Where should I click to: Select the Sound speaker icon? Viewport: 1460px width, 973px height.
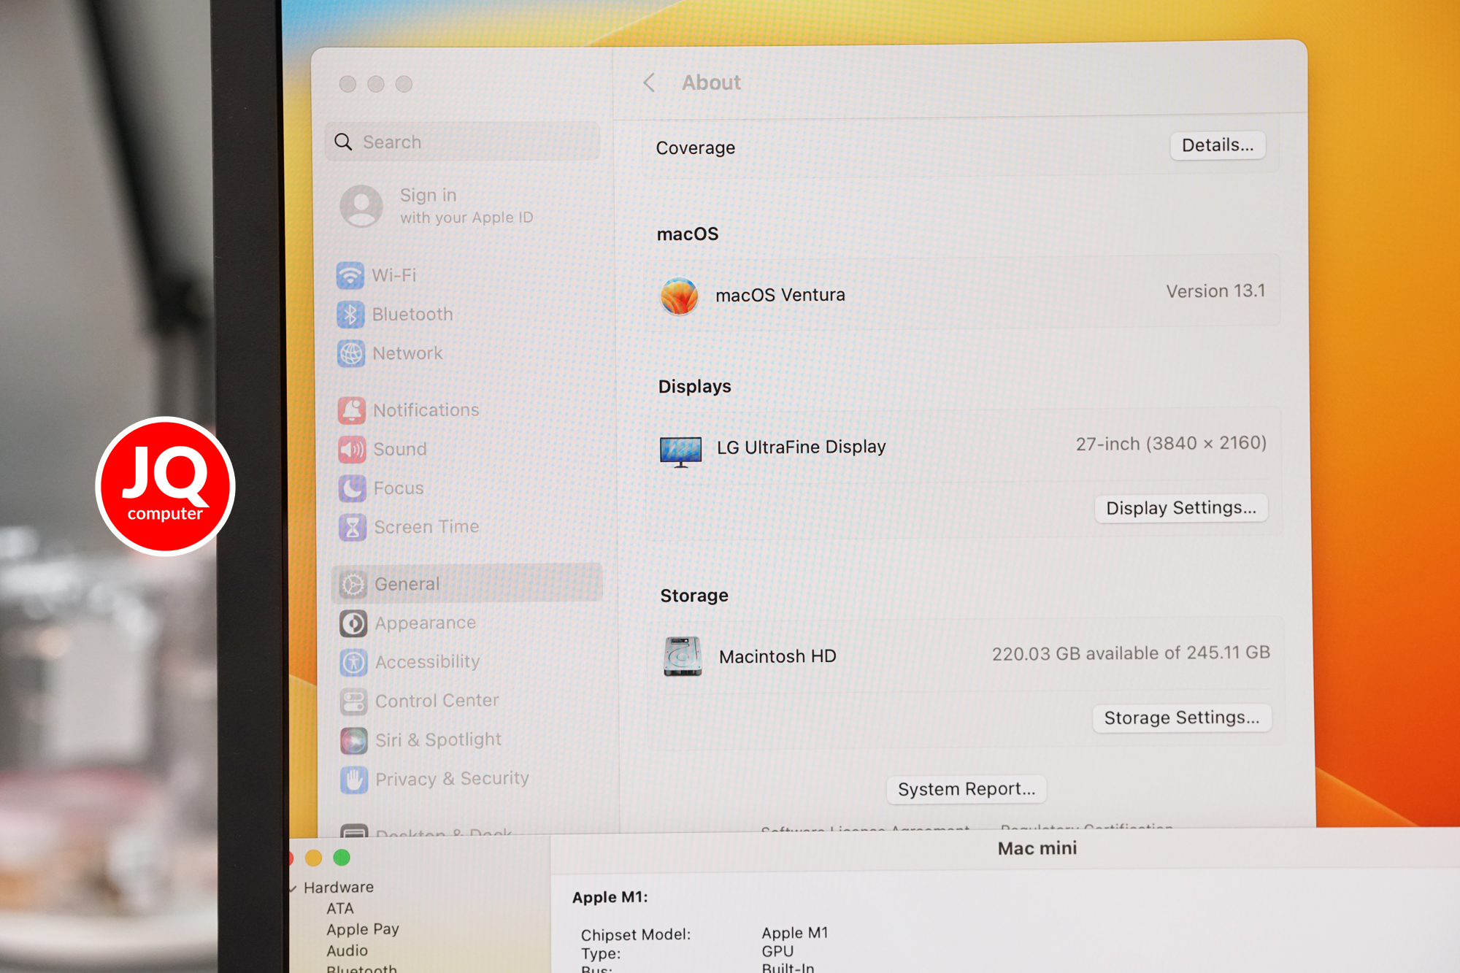(x=352, y=449)
